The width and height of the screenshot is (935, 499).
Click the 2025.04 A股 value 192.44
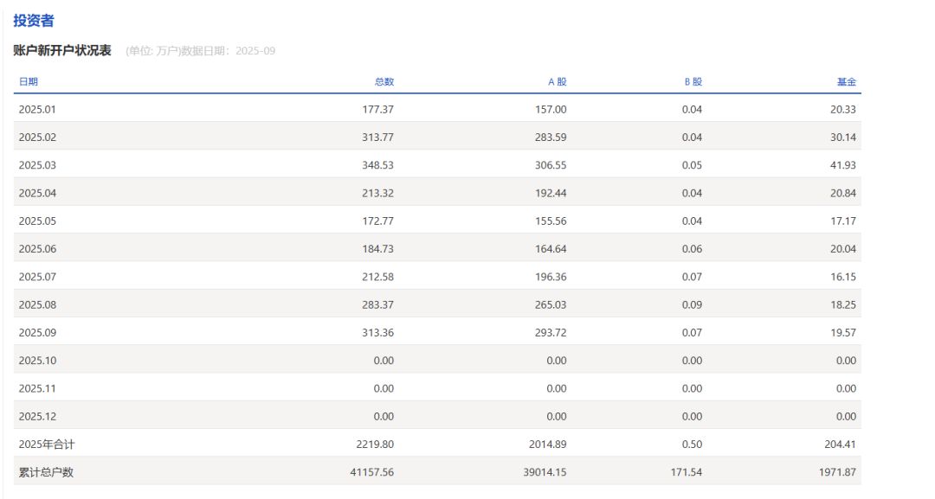[551, 193]
